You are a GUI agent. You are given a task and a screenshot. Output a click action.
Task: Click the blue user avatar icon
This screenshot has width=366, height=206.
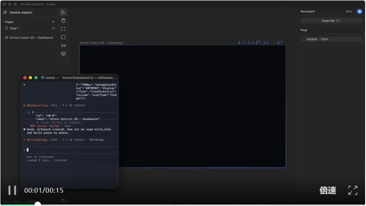359,12
